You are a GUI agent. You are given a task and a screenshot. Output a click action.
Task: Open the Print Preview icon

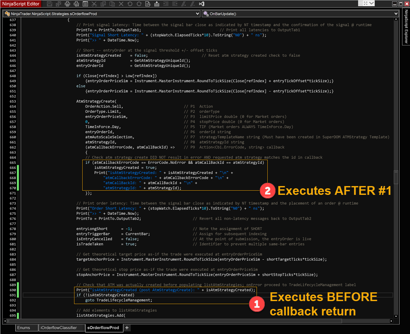point(76,4)
